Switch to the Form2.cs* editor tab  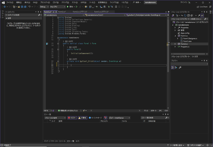[62, 12]
